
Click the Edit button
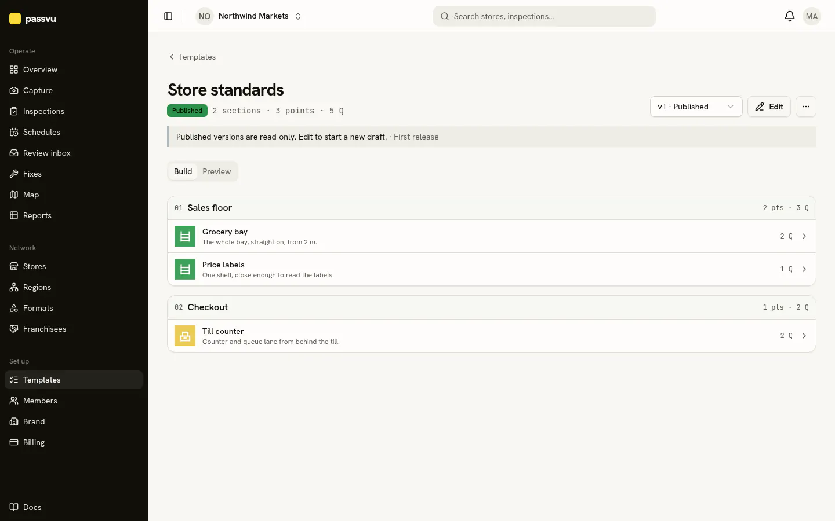769,107
